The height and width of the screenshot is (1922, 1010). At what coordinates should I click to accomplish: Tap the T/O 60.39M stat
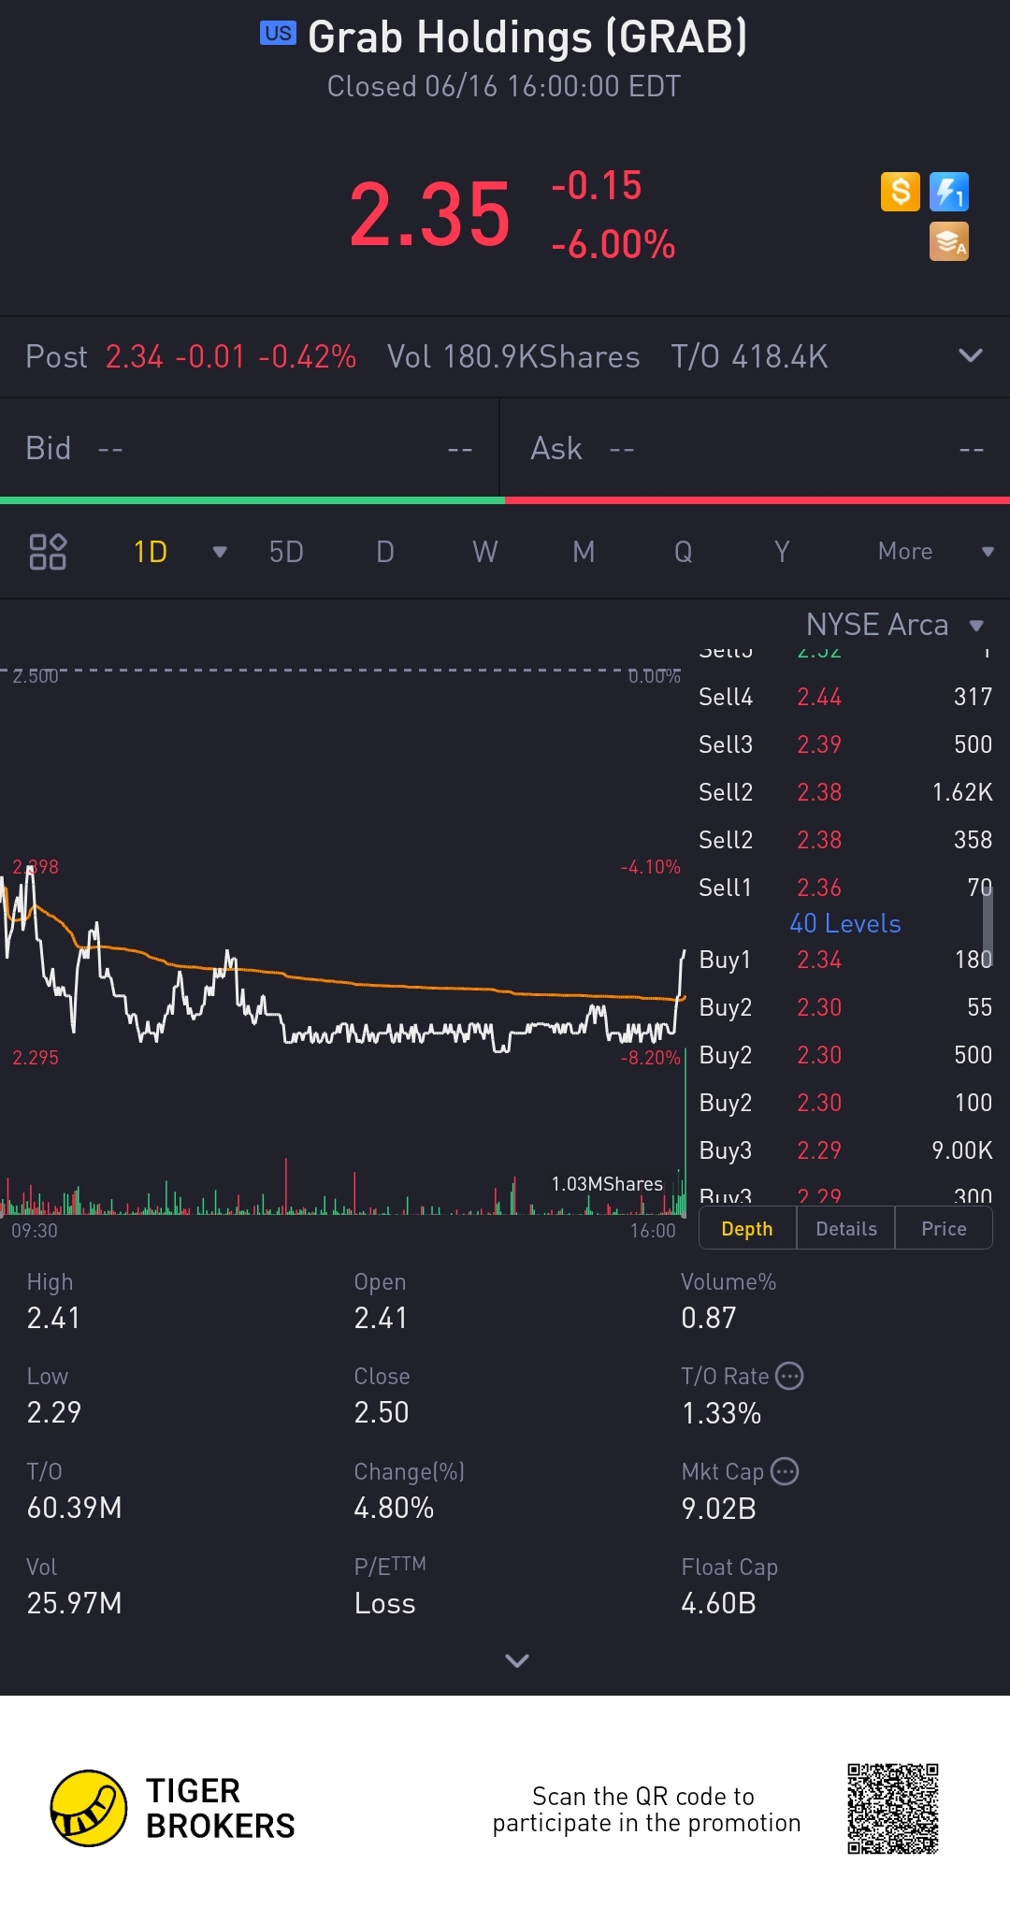(x=74, y=1491)
